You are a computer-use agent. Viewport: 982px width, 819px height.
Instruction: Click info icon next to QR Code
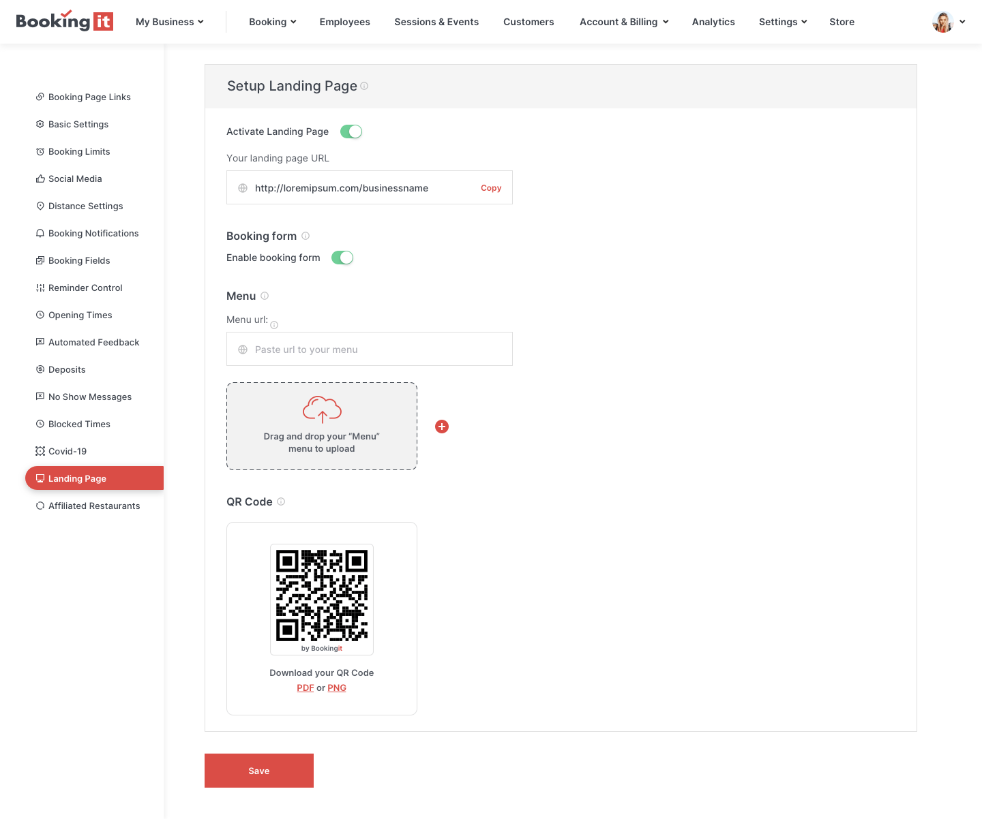point(281,501)
